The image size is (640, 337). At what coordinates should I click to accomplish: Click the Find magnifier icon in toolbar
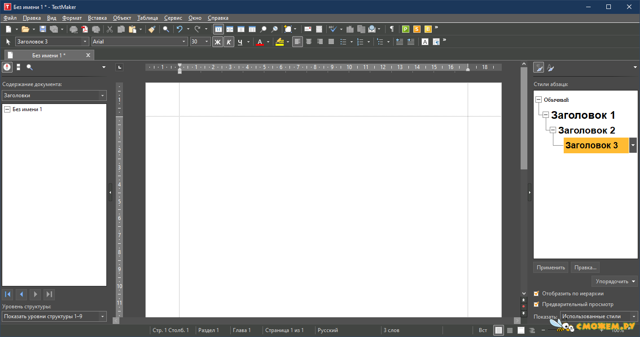tap(166, 29)
